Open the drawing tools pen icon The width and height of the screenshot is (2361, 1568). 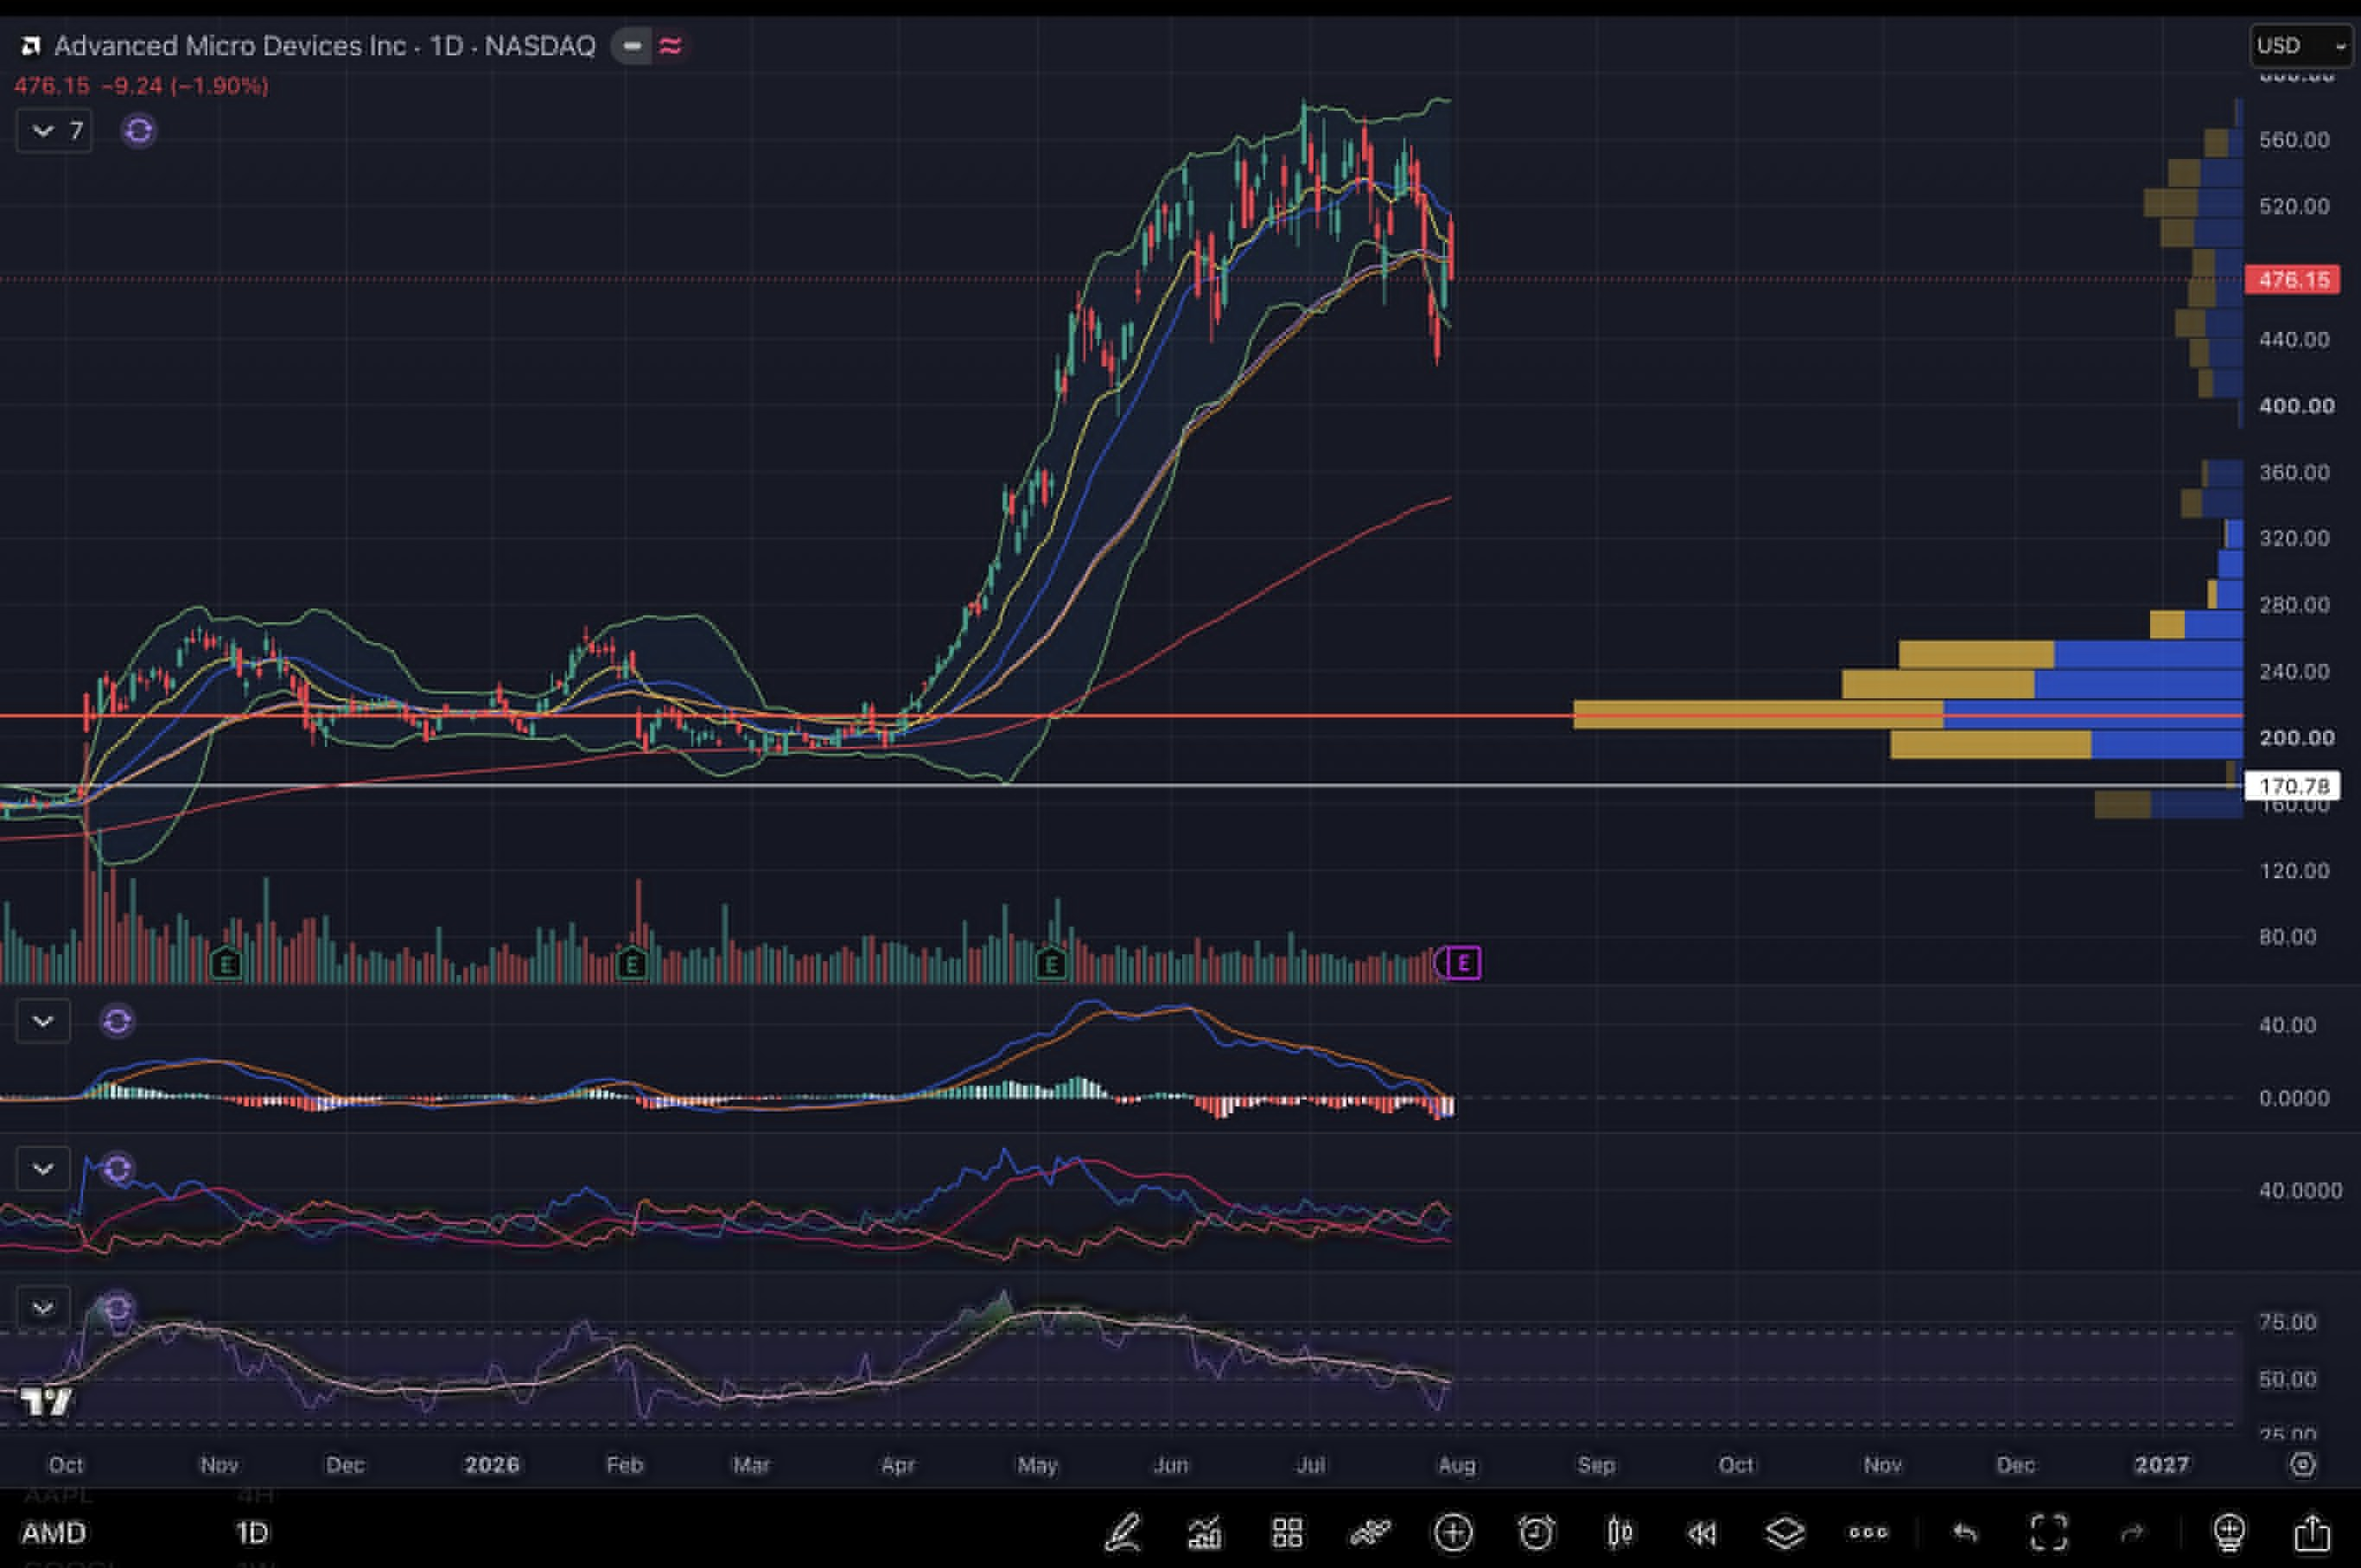click(x=1123, y=1532)
